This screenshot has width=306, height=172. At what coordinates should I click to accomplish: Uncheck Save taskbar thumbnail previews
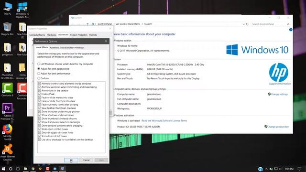click(40, 108)
